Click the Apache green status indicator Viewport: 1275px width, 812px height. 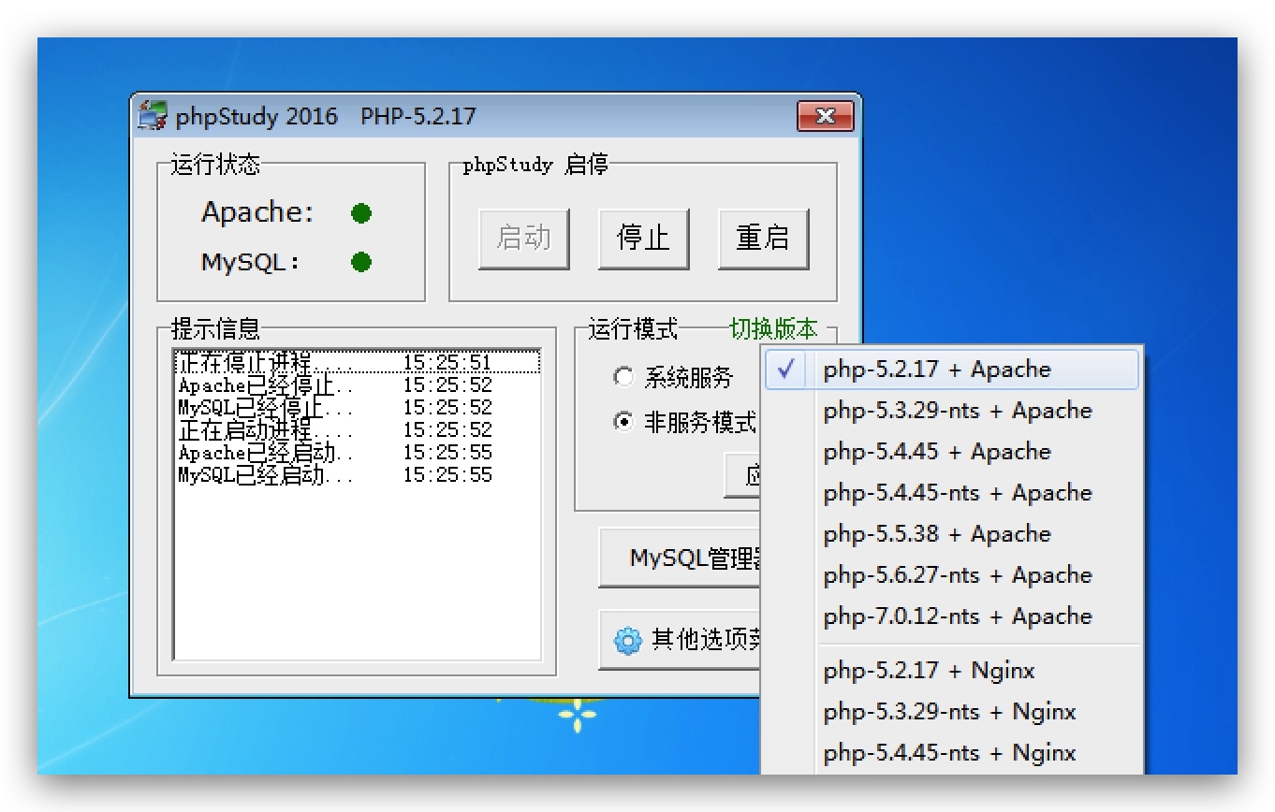(x=361, y=213)
